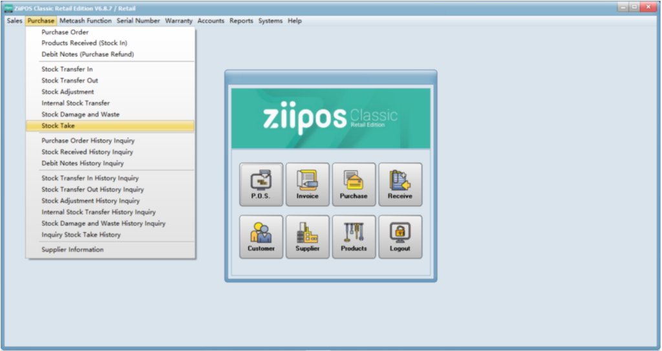Select Debit Notes (Purchase Refund)
Screen dimensions: 662x351
(88, 54)
